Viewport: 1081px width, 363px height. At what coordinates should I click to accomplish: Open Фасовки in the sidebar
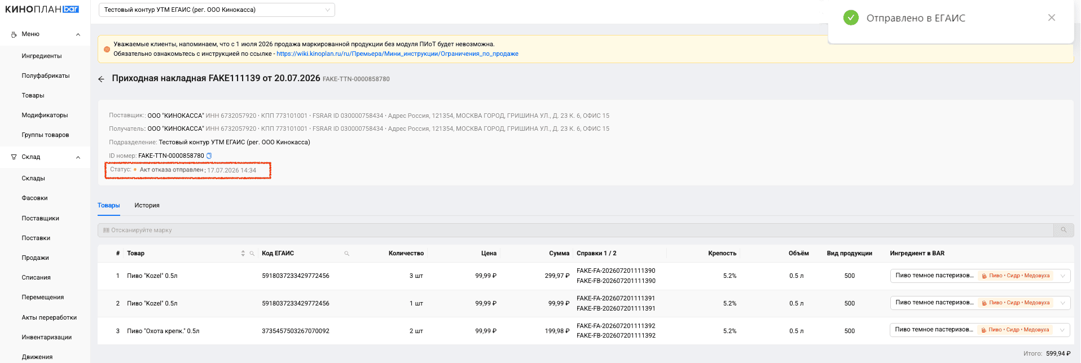(34, 198)
